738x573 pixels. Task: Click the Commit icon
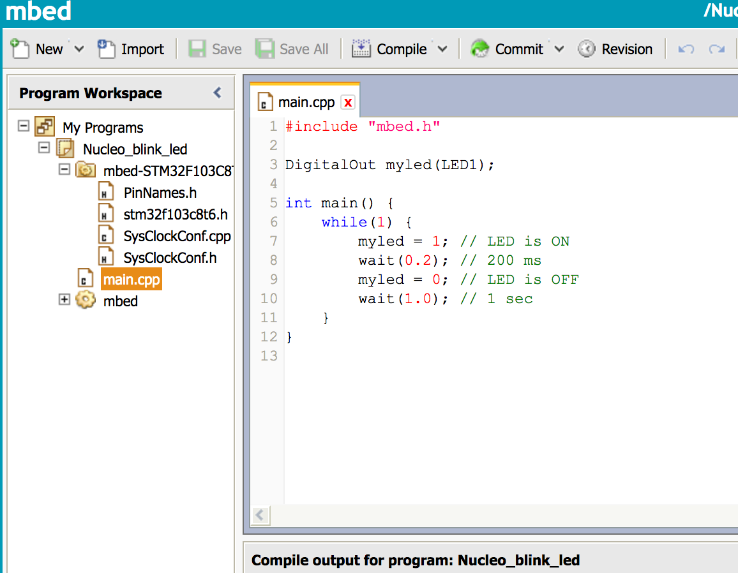pyautogui.click(x=479, y=48)
